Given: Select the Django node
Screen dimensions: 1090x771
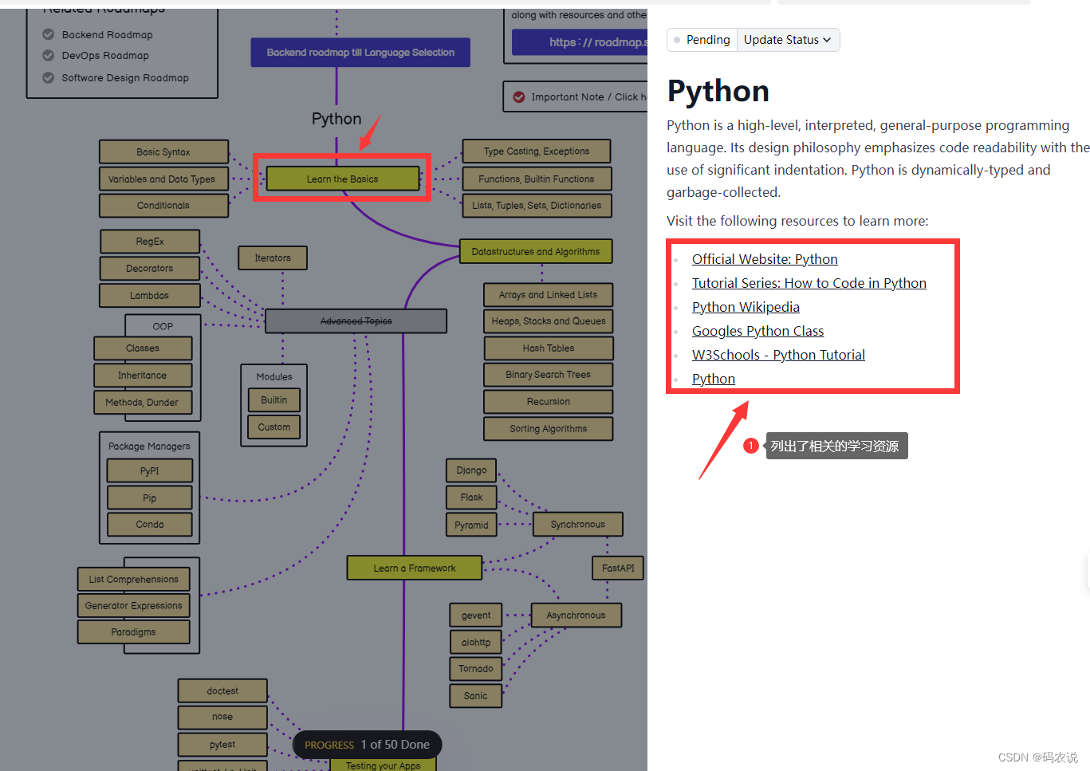Looking at the screenshot, I should tap(471, 470).
